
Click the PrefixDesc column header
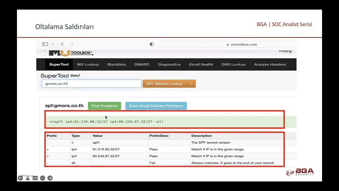pos(159,136)
